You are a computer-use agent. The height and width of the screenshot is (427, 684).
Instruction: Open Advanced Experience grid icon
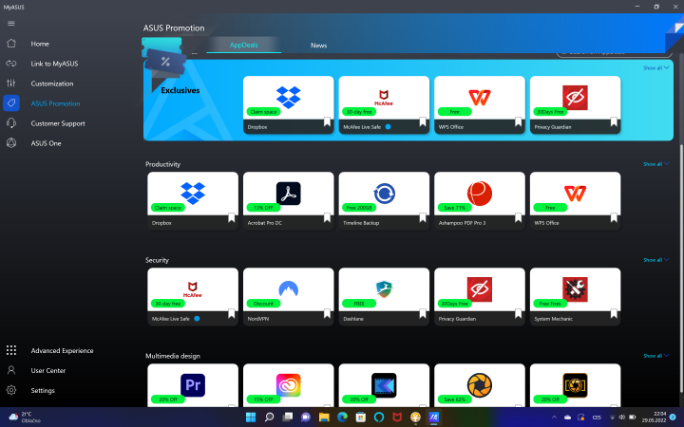tap(11, 350)
